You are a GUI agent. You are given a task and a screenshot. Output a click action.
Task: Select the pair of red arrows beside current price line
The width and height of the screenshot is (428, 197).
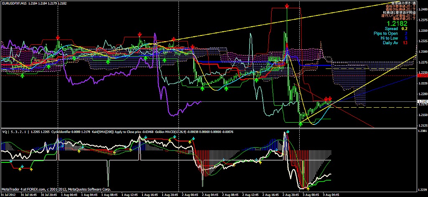328,98
